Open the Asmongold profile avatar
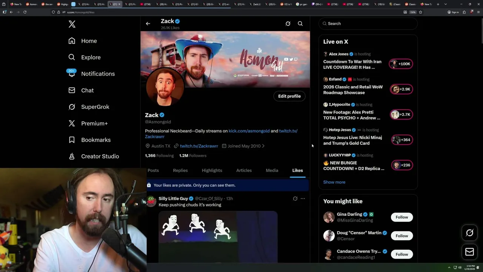Viewport: 483px width, 272px height. 165,87
